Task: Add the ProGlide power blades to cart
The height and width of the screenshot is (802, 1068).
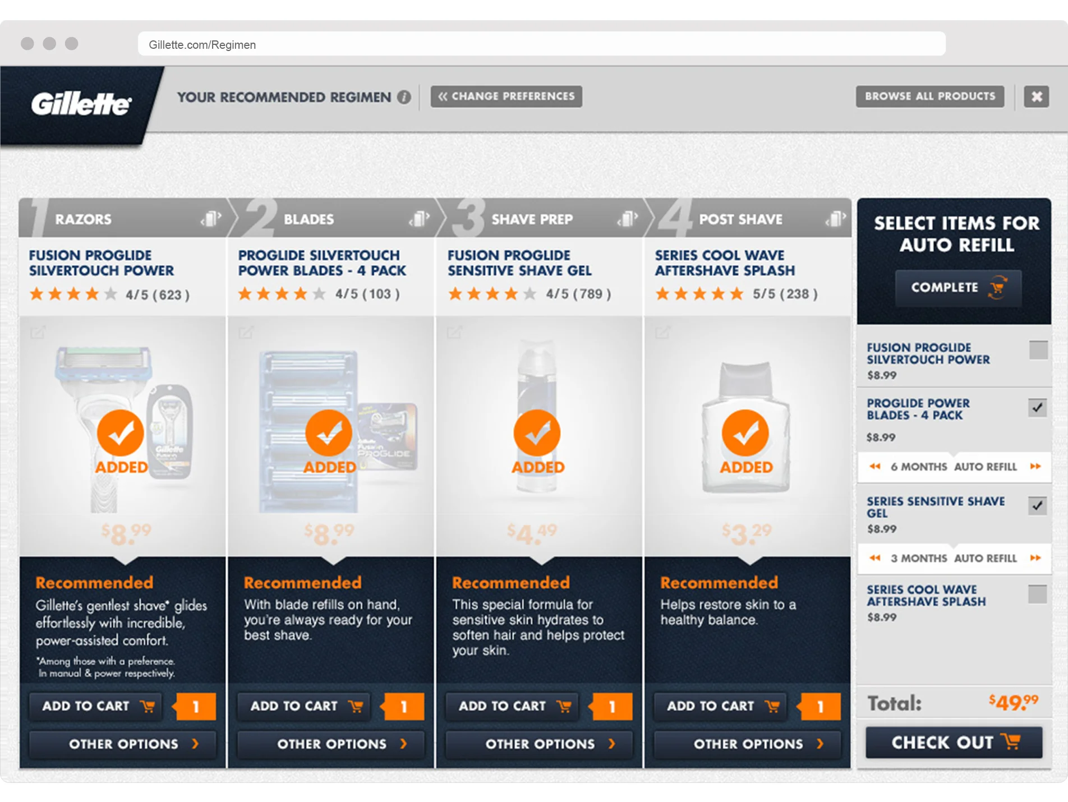Action: pyautogui.click(x=304, y=706)
